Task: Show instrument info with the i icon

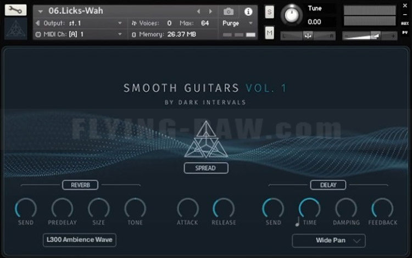Action: [x=248, y=12]
